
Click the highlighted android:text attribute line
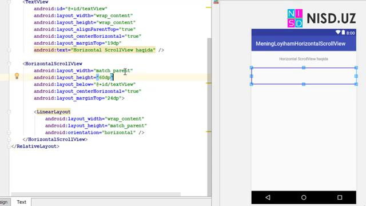click(94, 50)
